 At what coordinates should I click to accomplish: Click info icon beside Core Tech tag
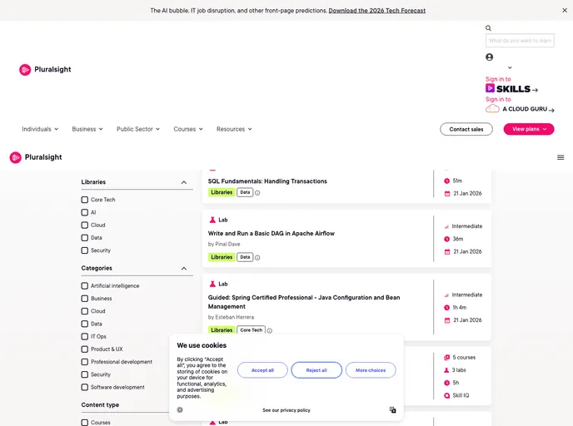(269, 330)
